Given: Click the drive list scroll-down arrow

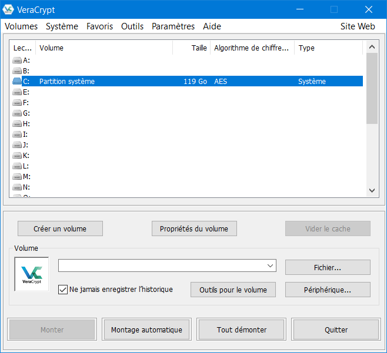Looking at the screenshot, I should (372, 190).
